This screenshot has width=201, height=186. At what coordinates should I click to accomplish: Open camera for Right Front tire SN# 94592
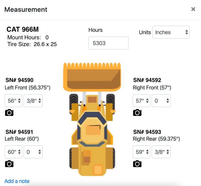pyautogui.click(x=137, y=113)
